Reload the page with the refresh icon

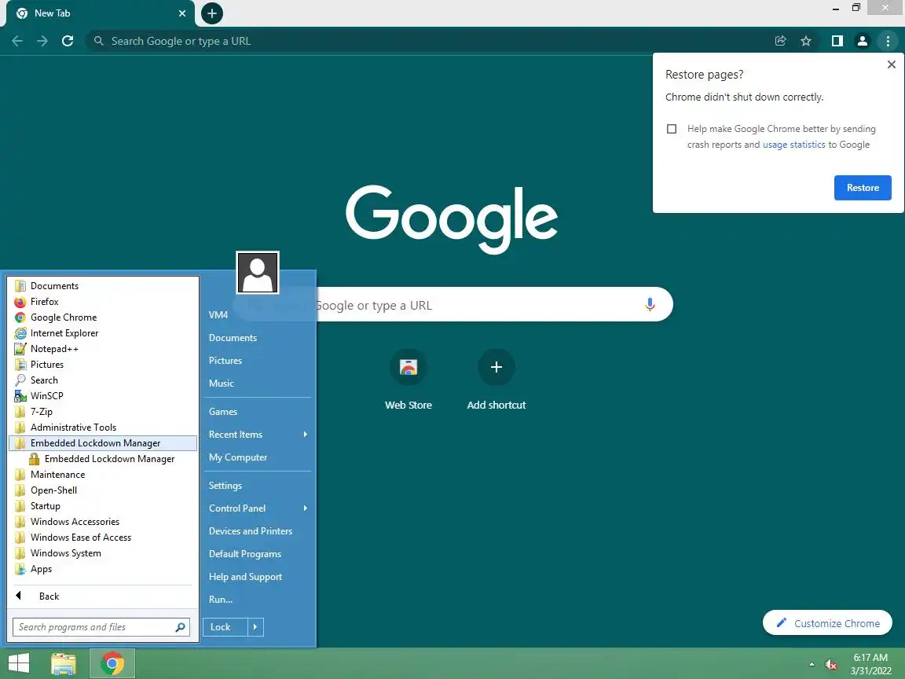click(x=68, y=41)
